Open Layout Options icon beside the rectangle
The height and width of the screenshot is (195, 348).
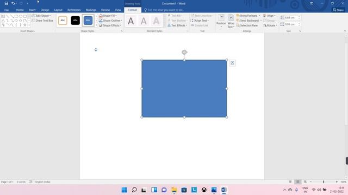click(x=232, y=63)
